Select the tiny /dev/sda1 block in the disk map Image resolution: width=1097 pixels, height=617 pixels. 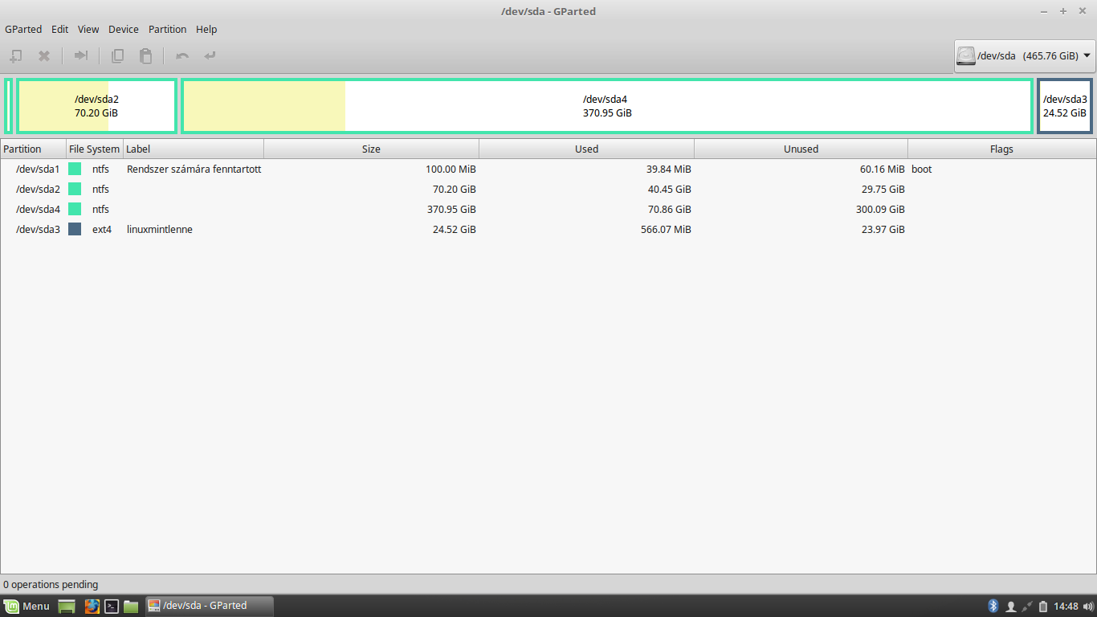pos(8,106)
